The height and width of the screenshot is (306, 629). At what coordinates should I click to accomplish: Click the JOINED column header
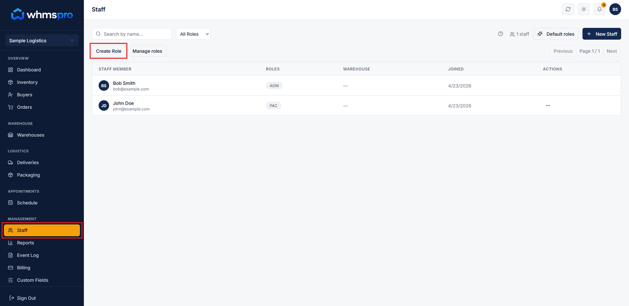click(456, 69)
